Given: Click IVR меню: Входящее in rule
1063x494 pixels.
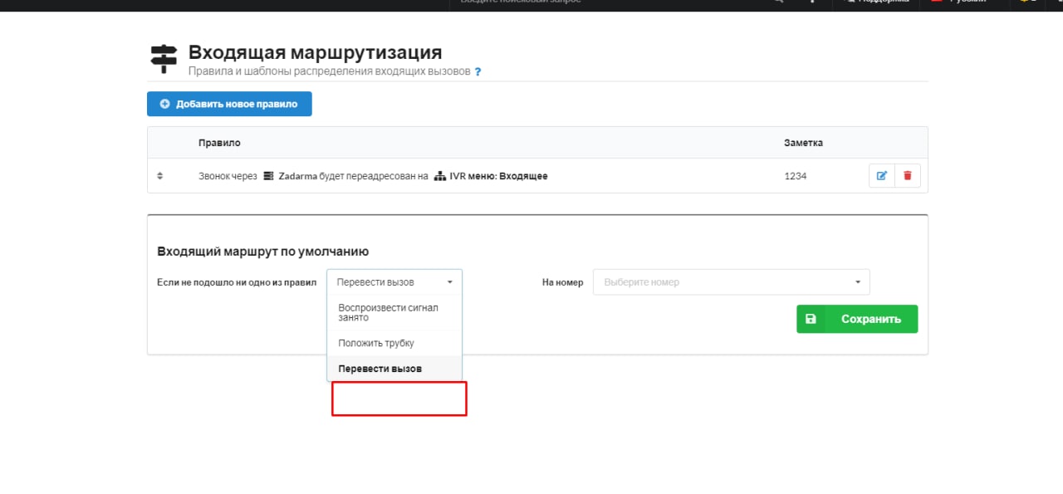Looking at the screenshot, I should [x=498, y=176].
